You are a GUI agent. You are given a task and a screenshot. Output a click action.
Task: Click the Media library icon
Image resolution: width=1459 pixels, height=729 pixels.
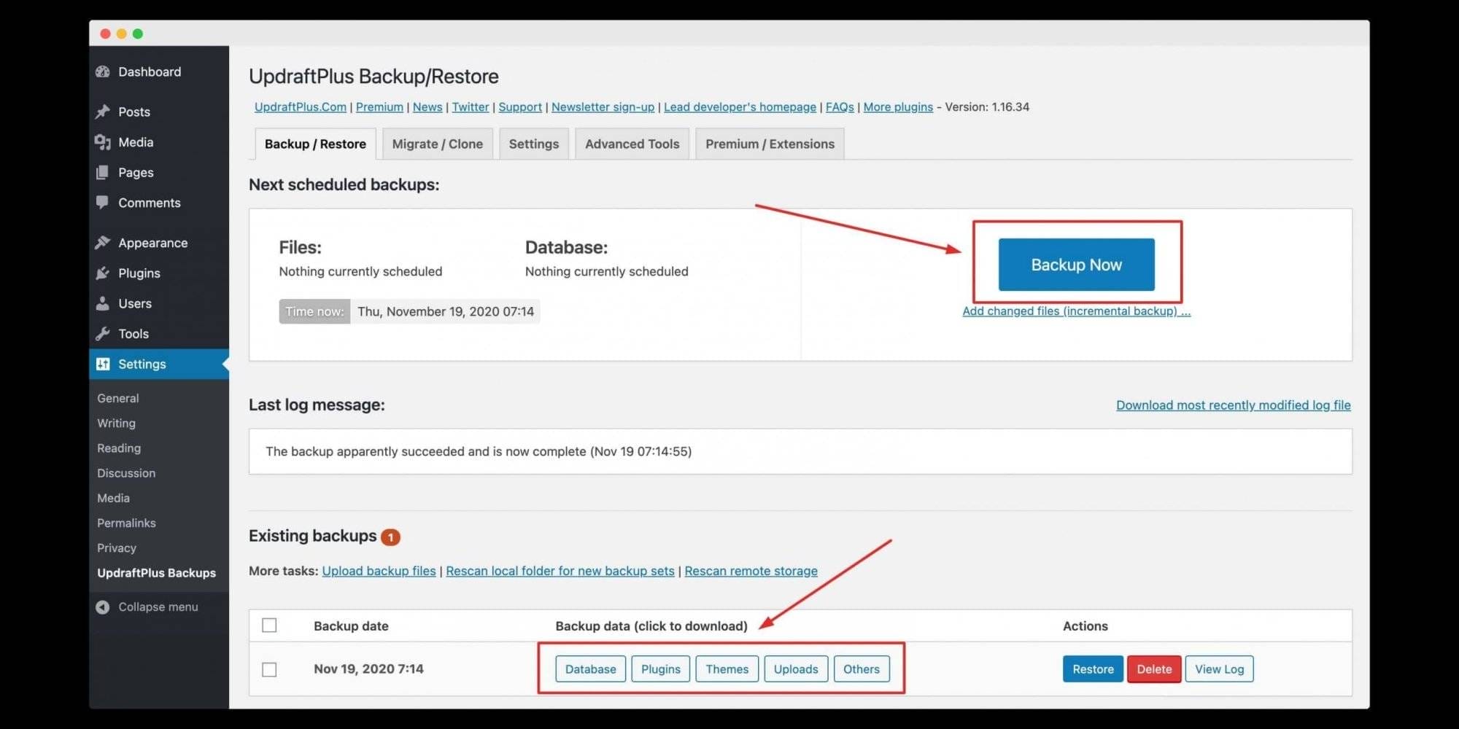click(x=103, y=142)
